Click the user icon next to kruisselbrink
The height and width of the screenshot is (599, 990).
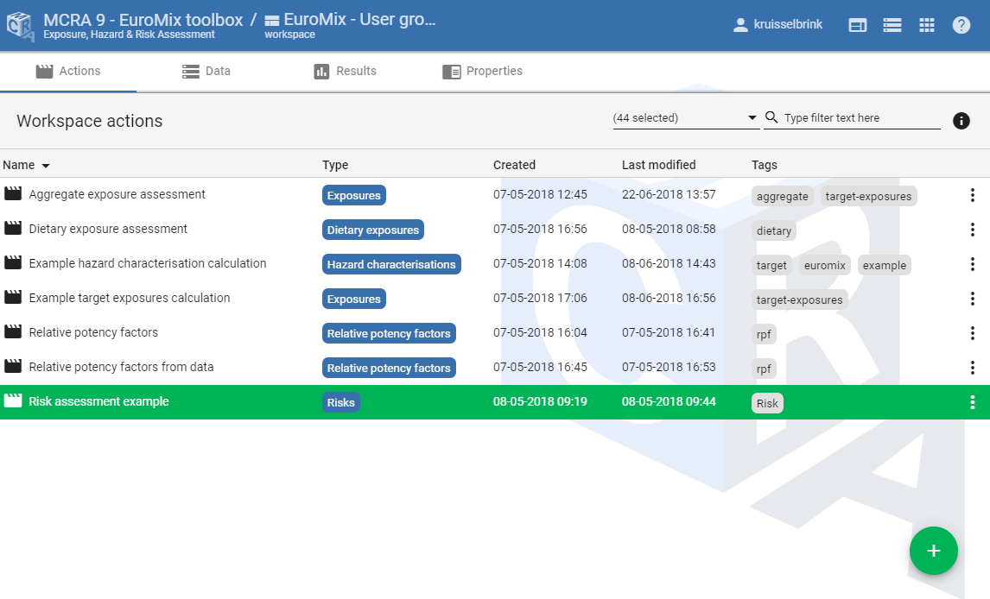pyautogui.click(x=741, y=24)
